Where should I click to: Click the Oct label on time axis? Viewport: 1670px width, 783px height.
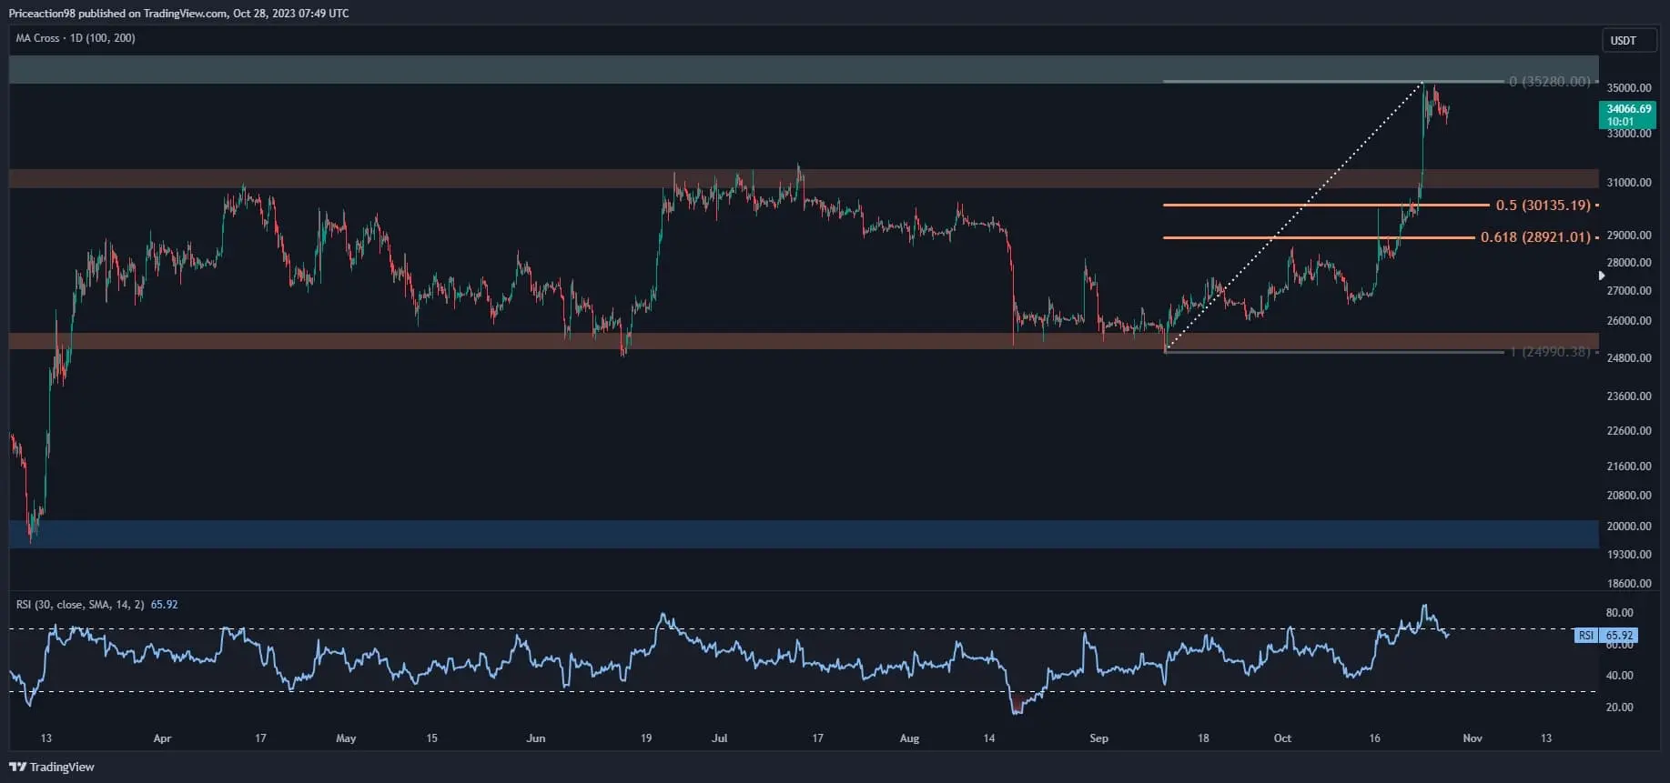[x=1282, y=738]
